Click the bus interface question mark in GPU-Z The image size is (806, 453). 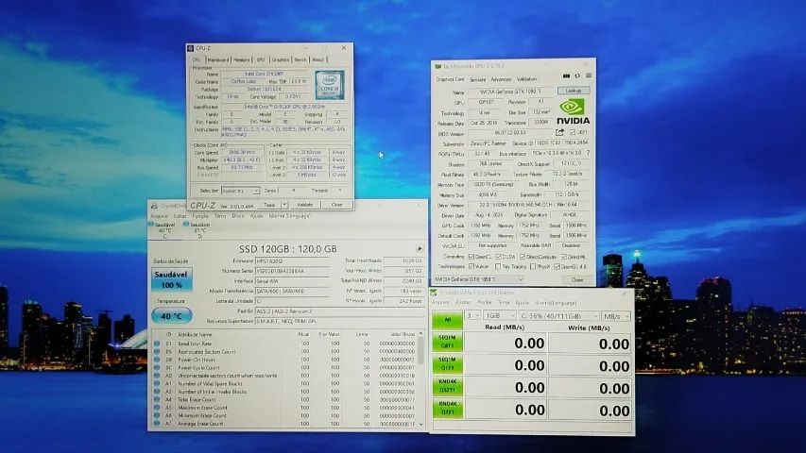[x=588, y=153]
